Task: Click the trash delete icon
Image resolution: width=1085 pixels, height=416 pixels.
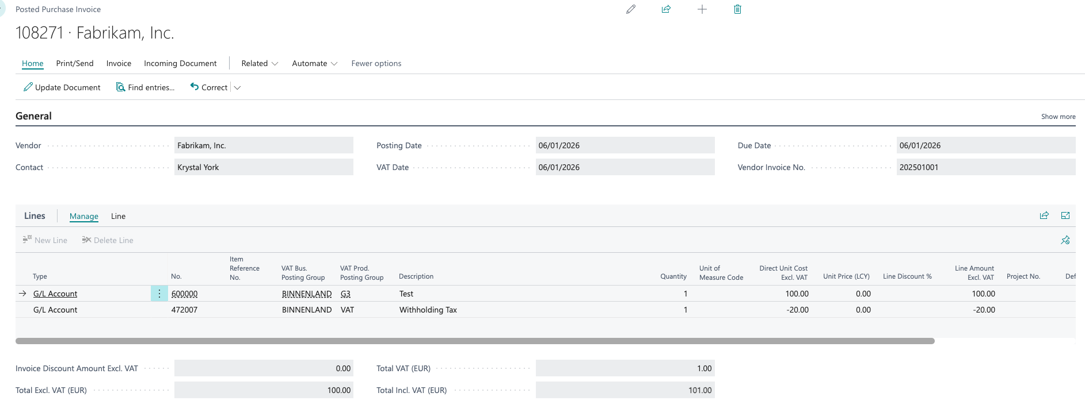Action: click(x=737, y=9)
